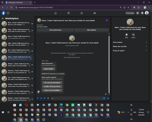Image resolution: width=152 pixels, height=122 pixels.
Task: Open the Video icon in top navigation
Action: [69, 13]
